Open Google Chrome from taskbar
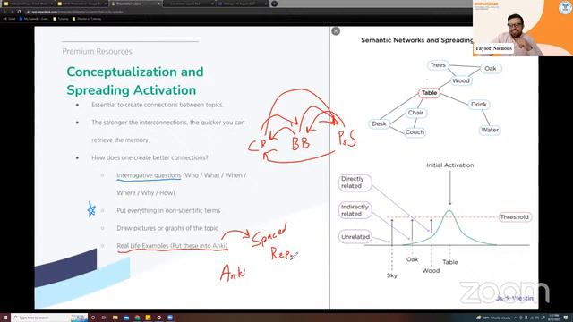Screen dimensions: 573x322 click(x=137, y=318)
